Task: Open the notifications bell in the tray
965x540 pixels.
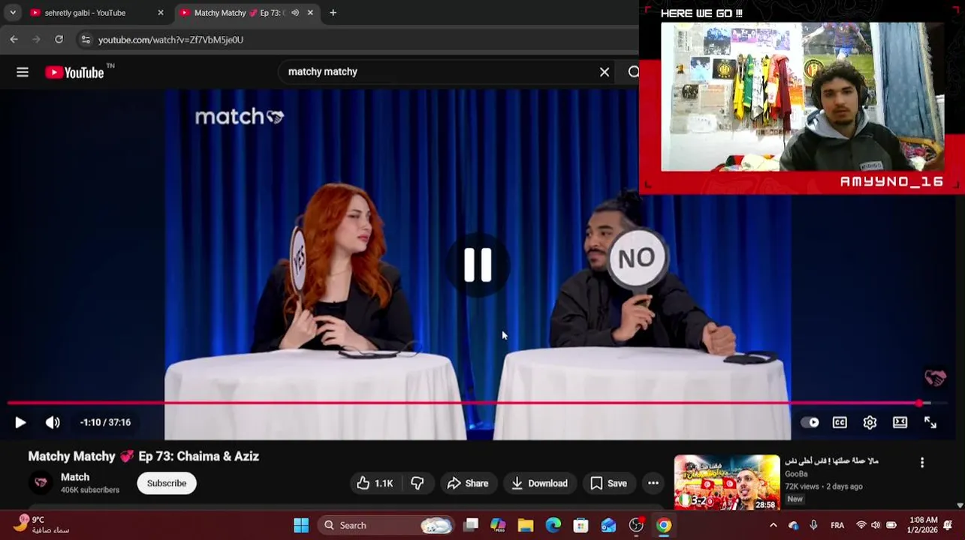Action: tap(948, 525)
